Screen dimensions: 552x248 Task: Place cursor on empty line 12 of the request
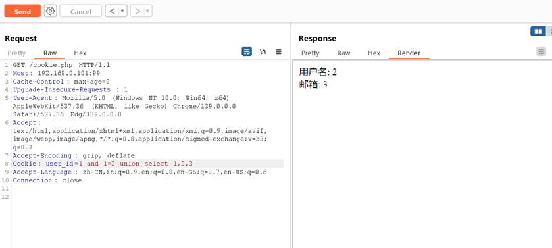[x=147, y=197]
